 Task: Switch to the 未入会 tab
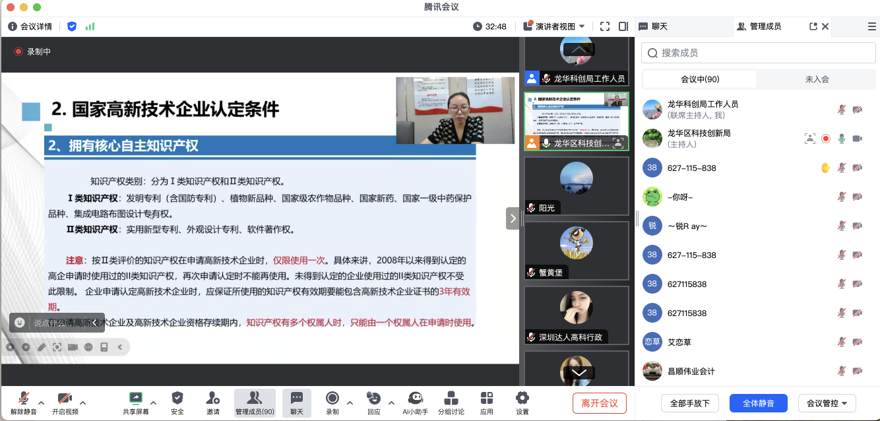817,79
